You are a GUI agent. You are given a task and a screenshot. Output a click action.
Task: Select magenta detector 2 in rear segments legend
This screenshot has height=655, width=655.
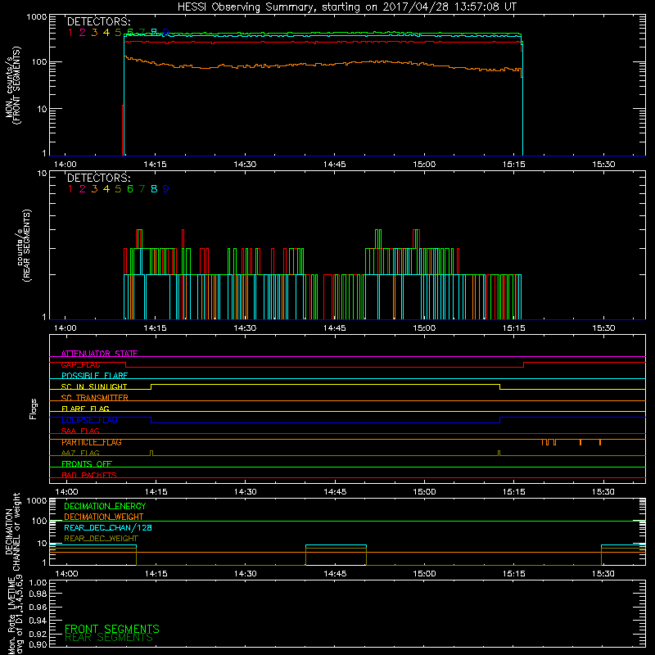[x=83, y=189]
